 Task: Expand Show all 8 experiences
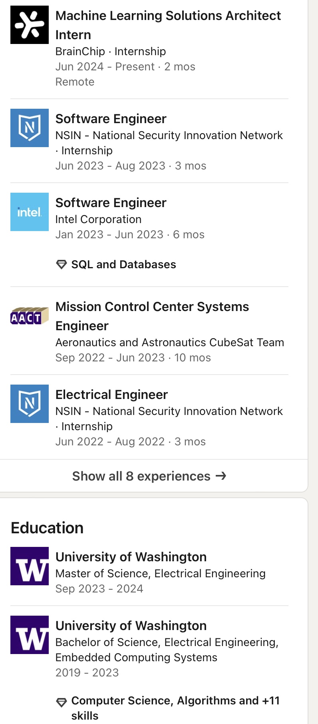(x=141, y=476)
